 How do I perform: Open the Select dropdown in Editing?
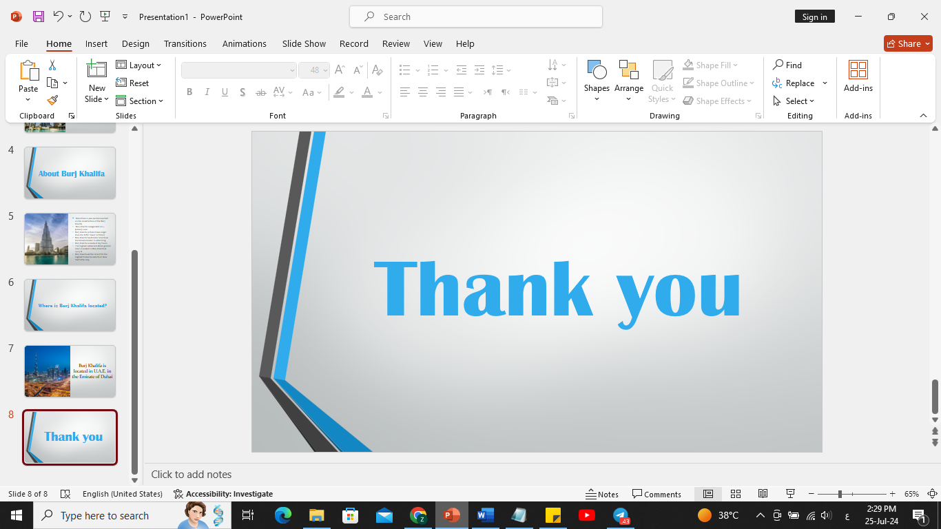[794, 101]
